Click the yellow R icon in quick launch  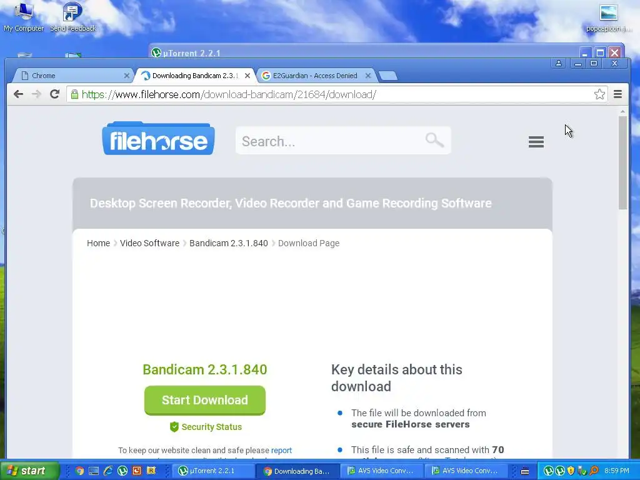point(151,471)
